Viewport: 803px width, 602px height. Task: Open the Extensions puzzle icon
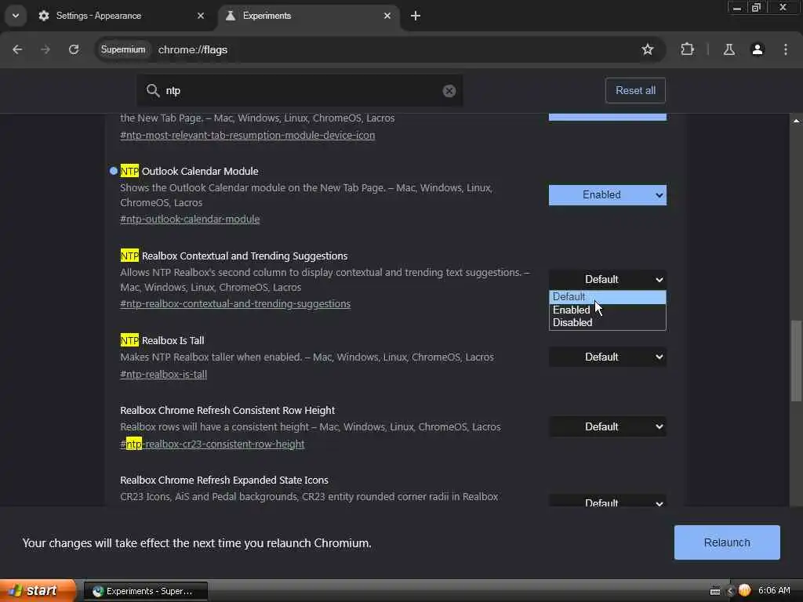click(x=687, y=49)
